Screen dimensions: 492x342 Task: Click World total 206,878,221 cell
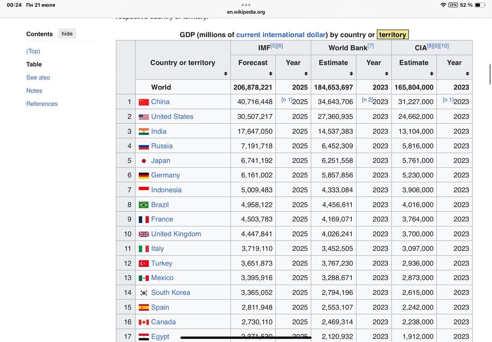click(x=253, y=87)
